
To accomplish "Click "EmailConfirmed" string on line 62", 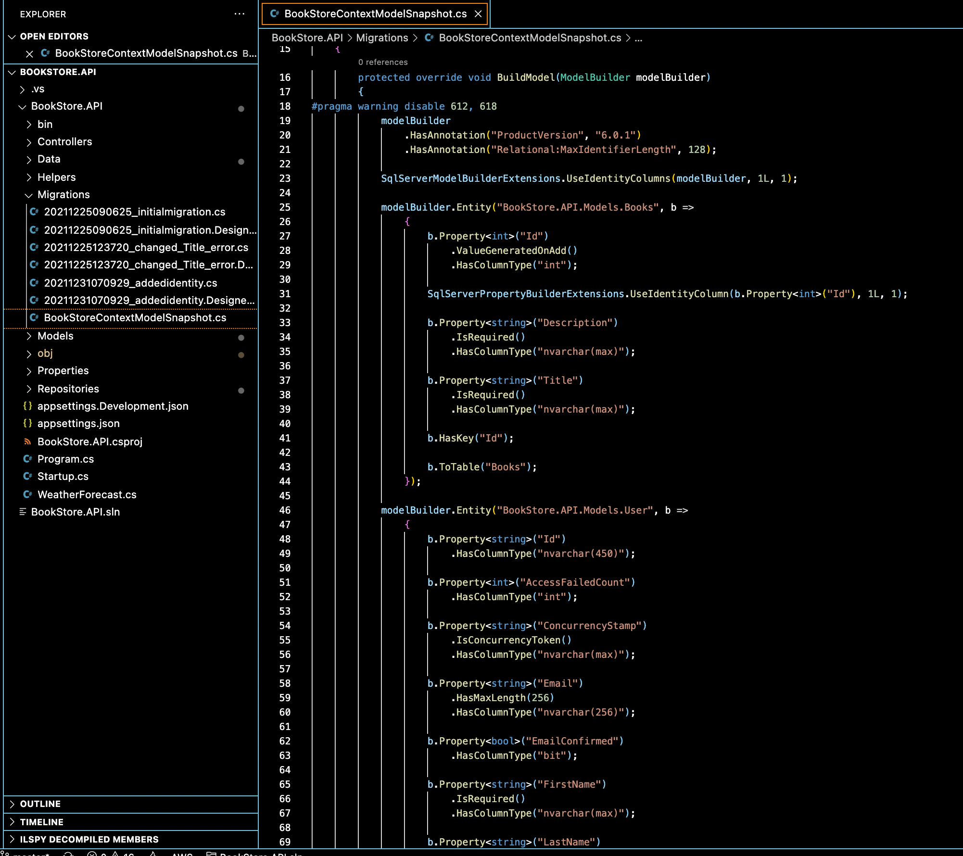I will (572, 741).
